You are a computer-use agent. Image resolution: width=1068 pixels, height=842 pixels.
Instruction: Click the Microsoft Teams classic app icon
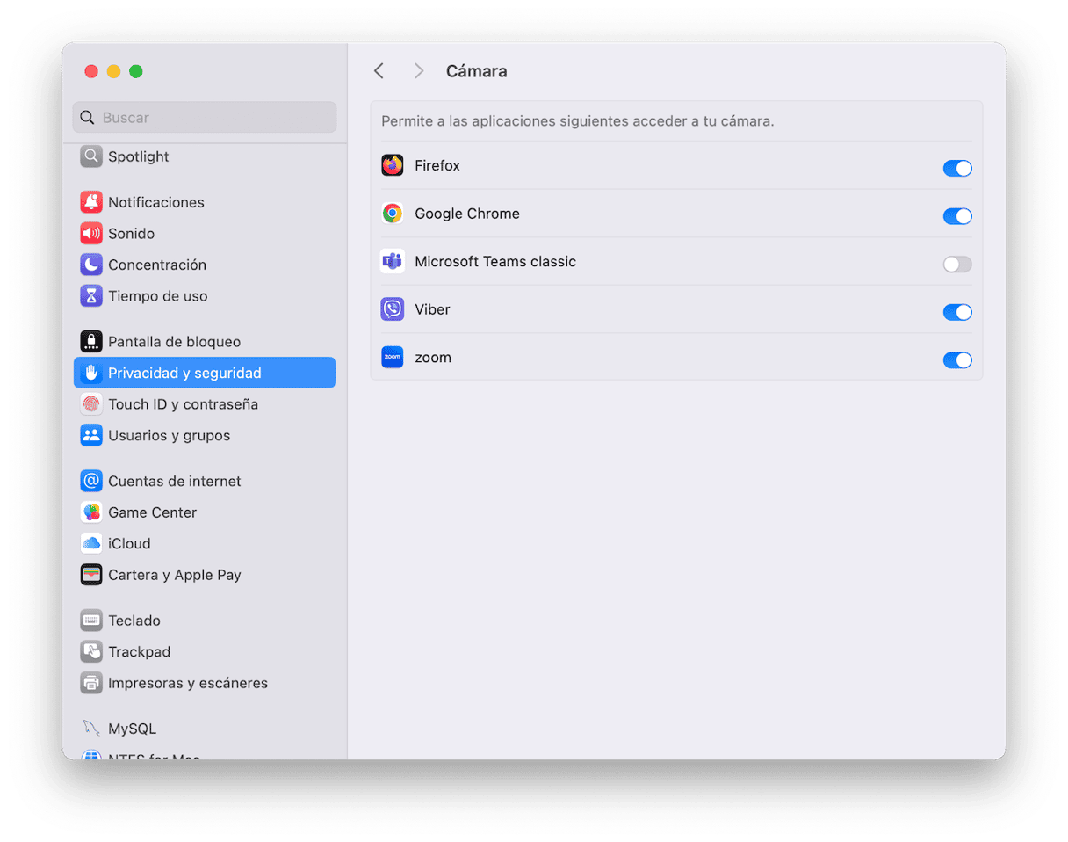pyautogui.click(x=393, y=261)
